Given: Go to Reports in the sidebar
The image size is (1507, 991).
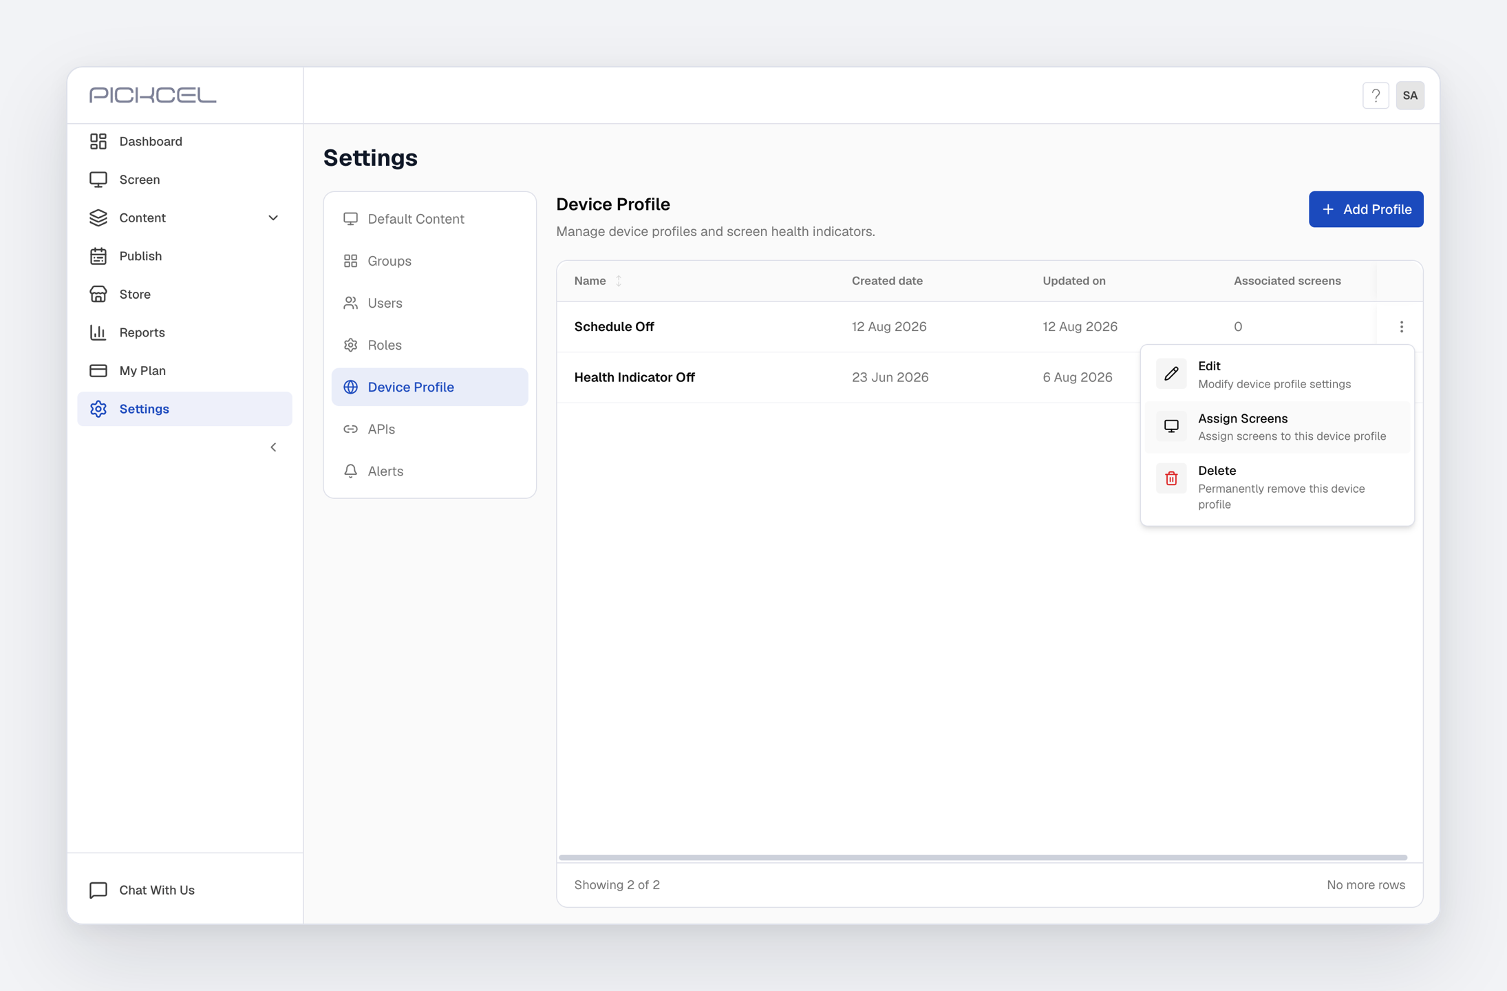Looking at the screenshot, I should pos(184,332).
